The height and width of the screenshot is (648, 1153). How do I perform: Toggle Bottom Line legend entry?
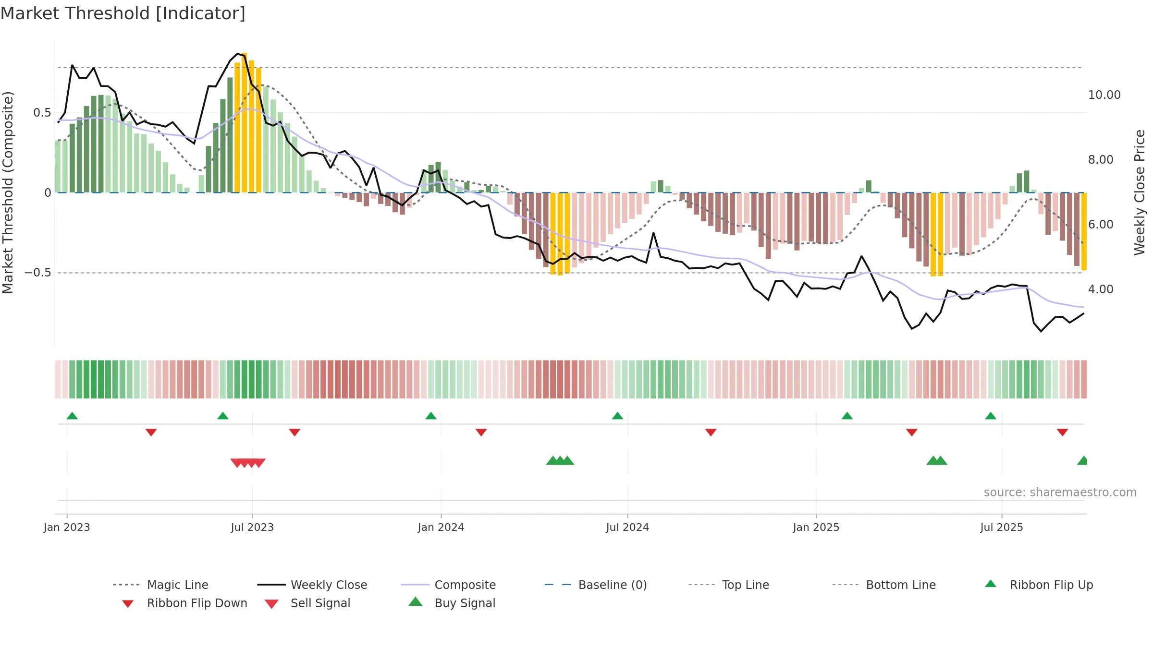pyautogui.click(x=884, y=585)
